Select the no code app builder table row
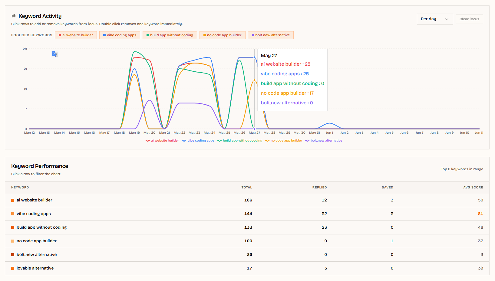This screenshot has height=281, width=495. 247,241
